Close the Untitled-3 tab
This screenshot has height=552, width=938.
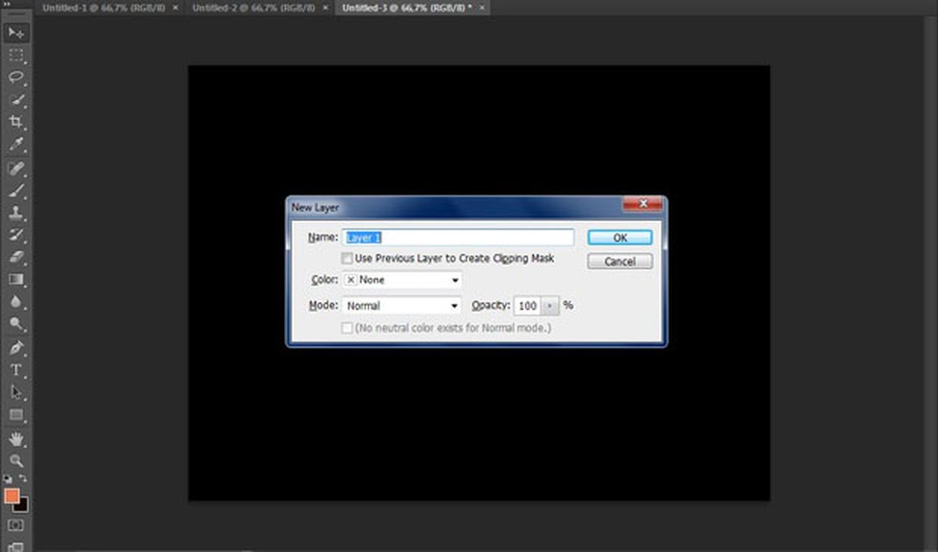[x=481, y=8]
